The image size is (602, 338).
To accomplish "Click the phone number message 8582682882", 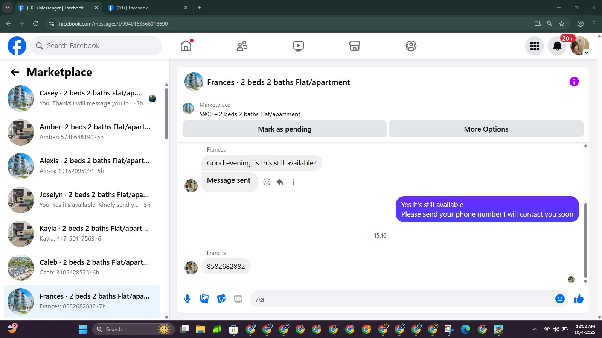I will coord(226,266).
